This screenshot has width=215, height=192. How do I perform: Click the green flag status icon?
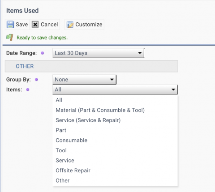[x=10, y=38]
